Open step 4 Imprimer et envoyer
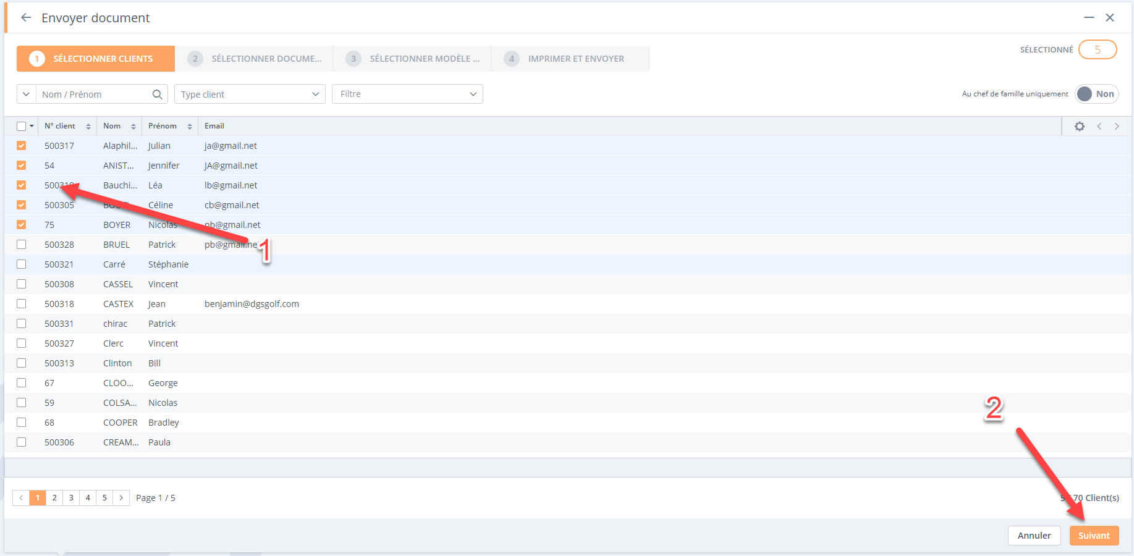Image resolution: width=1134 pixels, height=556 pixels. point(570,59)
